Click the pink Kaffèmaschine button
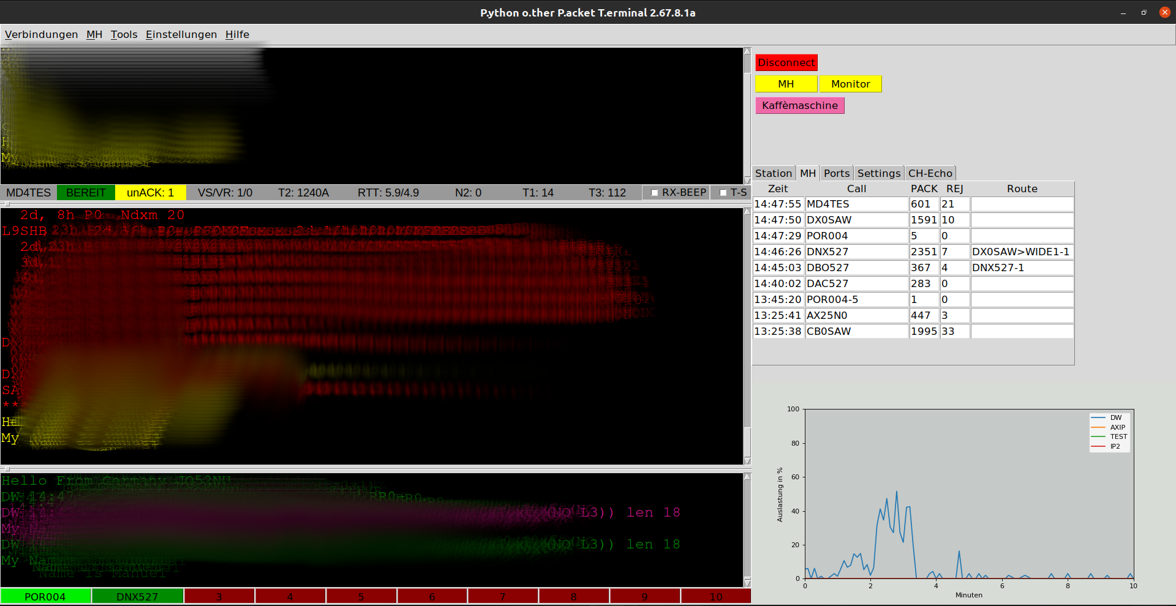The width and height of the screenshot is (1176, 606). pyautogui.click(x=800, y=105)
